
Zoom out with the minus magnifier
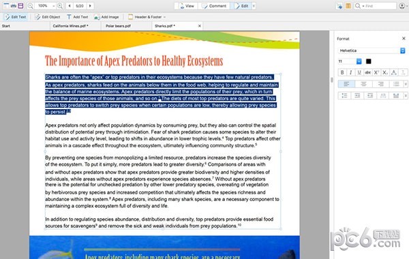pyautogui.click(x=31, y=5)
